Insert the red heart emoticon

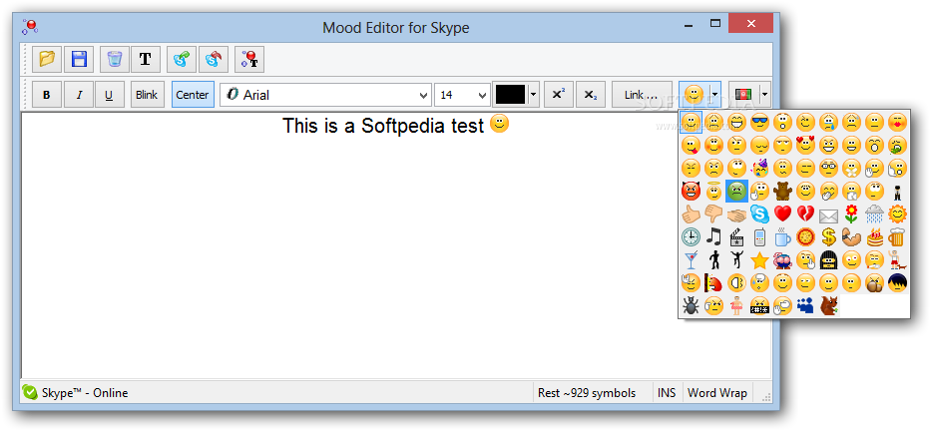pyautogui.click(x=782, y=214)
